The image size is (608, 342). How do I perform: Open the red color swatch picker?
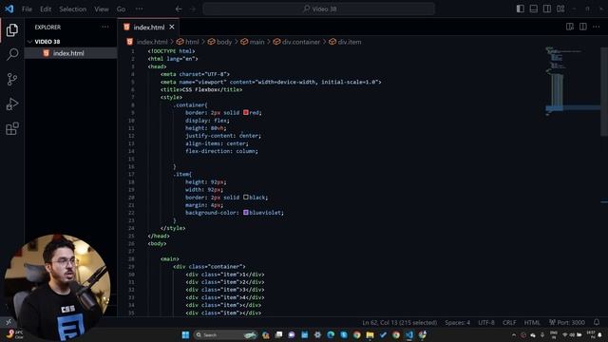(246, 112)
